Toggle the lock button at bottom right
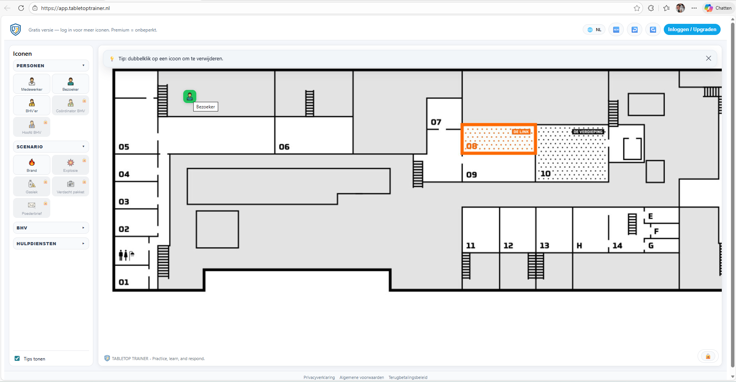Viewport: 736px width, 382px height. pyautogui.click(x=708, y=356)
